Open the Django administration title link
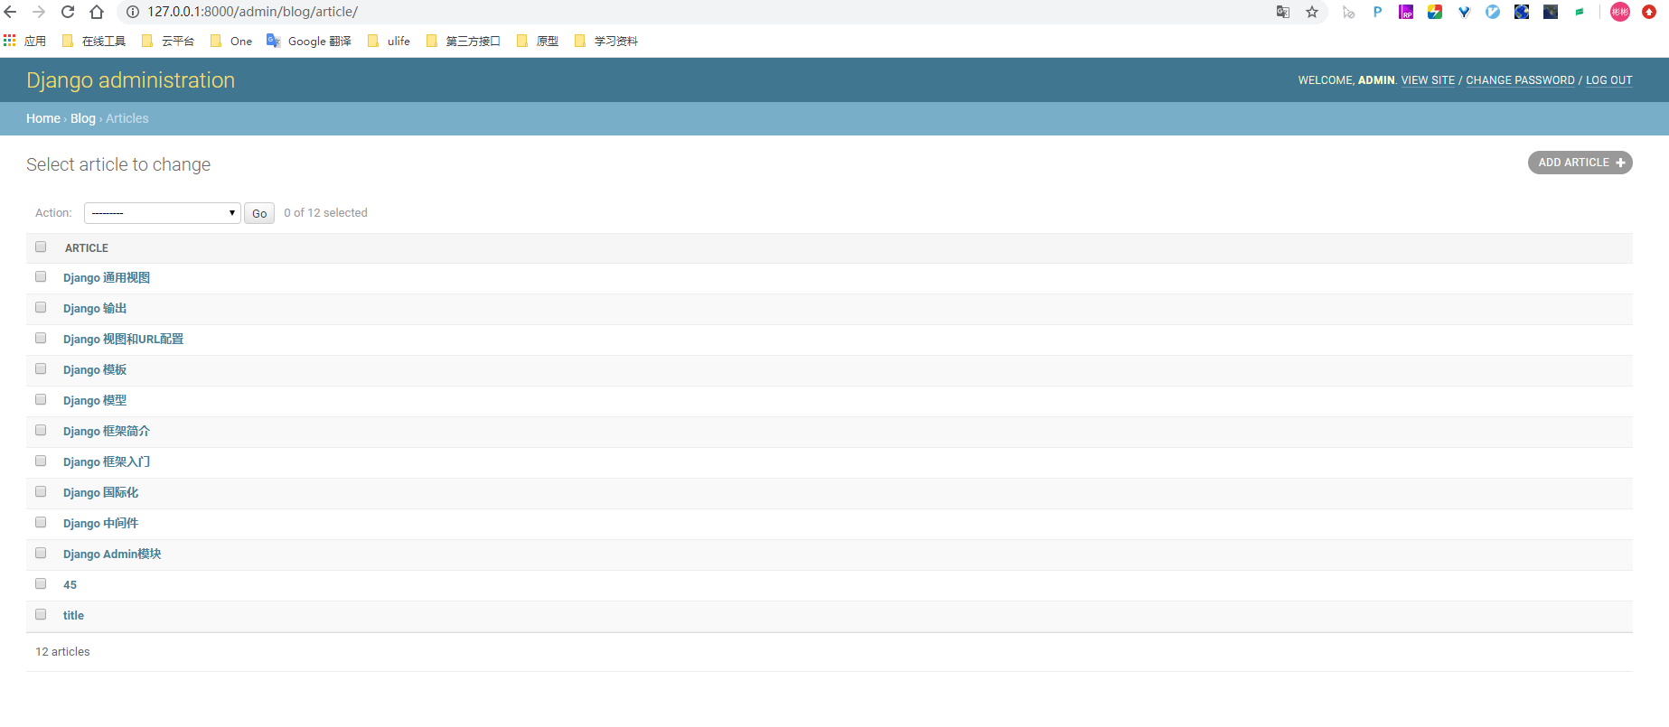This screenshot has width=1669, height=727. [x=131, y=80]
